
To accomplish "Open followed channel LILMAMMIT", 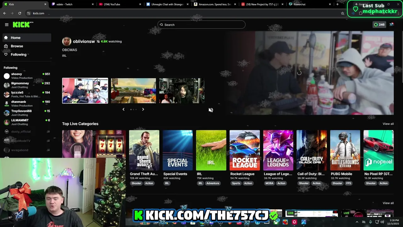I will pos(27,122).
